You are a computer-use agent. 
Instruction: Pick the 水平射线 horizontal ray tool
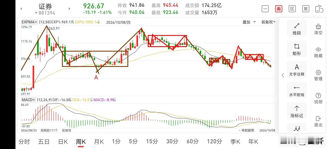297,90
